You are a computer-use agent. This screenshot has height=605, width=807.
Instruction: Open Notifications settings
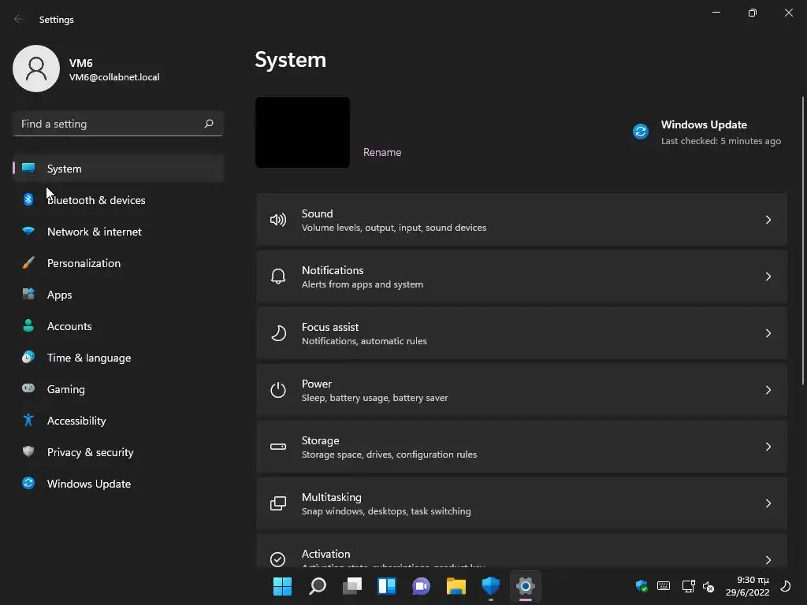click(522, 277)
